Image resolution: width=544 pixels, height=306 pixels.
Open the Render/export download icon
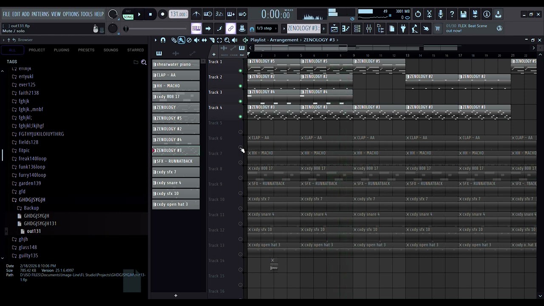(498, 14)
